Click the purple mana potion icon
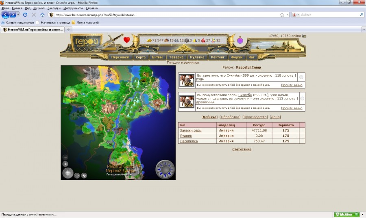 240,40
